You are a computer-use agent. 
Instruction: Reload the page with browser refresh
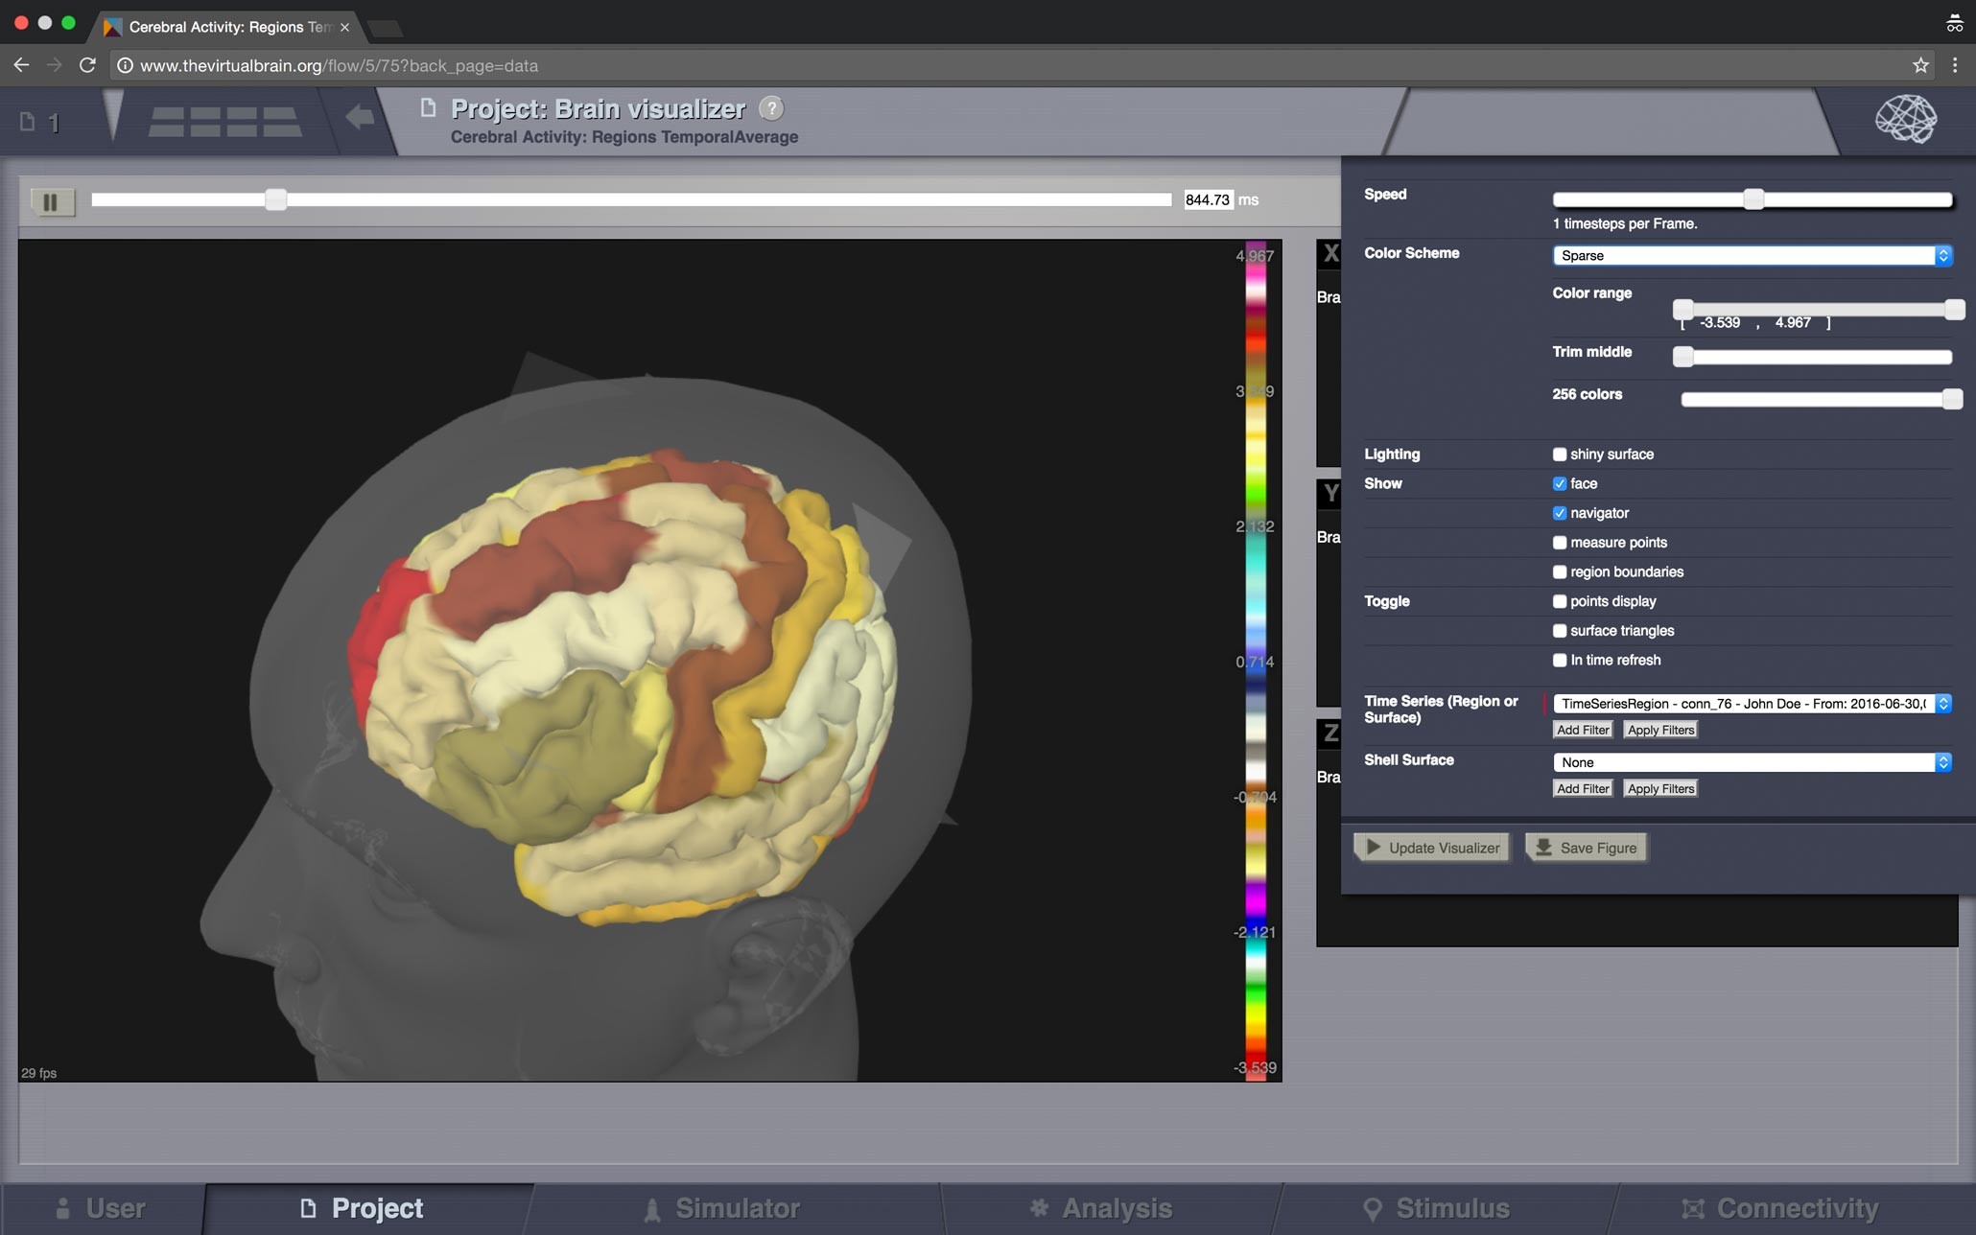click(x=87, y=65)
